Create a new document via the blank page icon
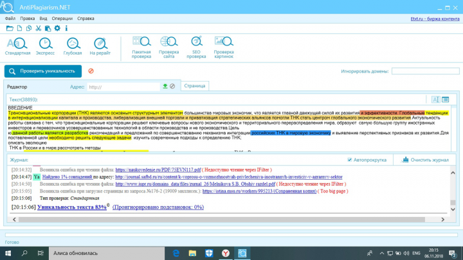 coord(19,28)
